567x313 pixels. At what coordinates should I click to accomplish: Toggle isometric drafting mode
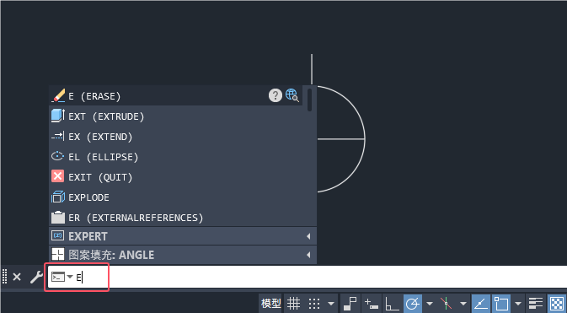coord(446,303)
